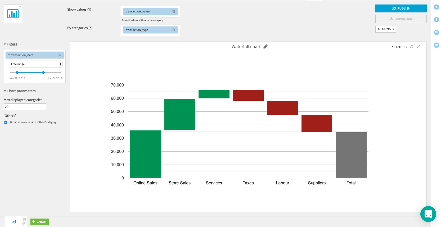
Task: Click the PUBLISH button
Action: (401, 8)
